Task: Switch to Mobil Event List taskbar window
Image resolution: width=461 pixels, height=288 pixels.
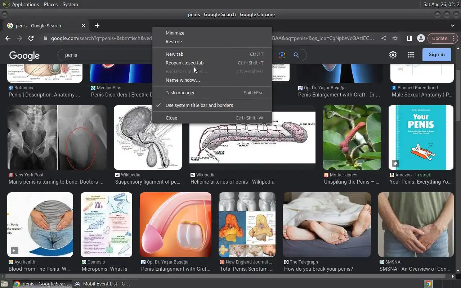Action: [103, 284]
